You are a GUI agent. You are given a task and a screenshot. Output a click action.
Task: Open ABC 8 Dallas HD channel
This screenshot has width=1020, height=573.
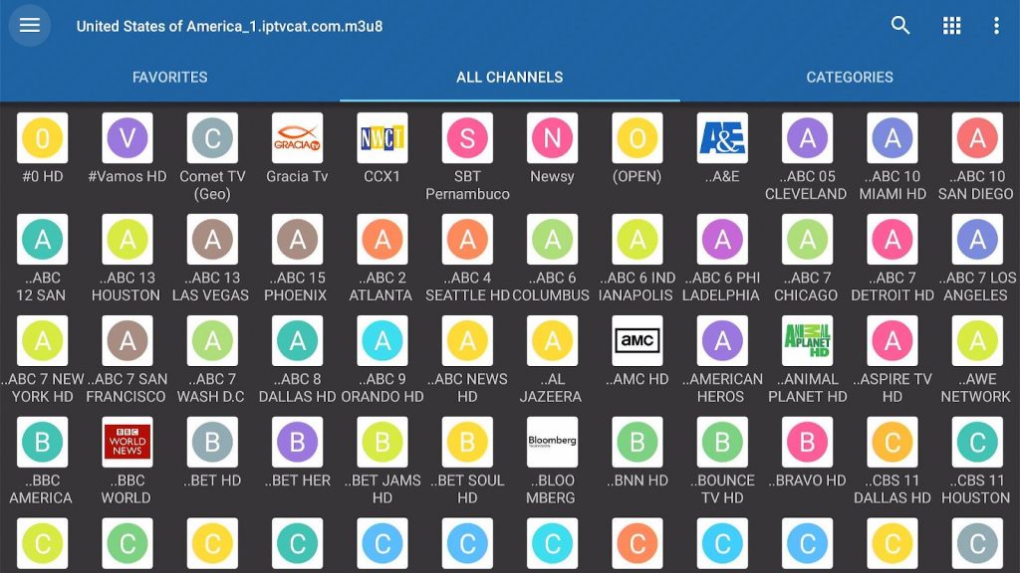click(x=297, y=341)
